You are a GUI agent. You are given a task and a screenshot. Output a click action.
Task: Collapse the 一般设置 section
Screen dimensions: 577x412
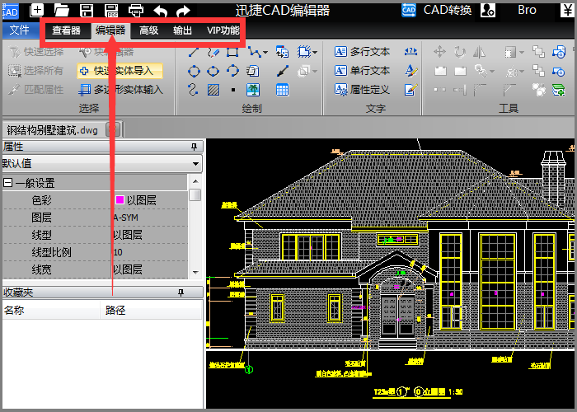(x=7, y=182)
